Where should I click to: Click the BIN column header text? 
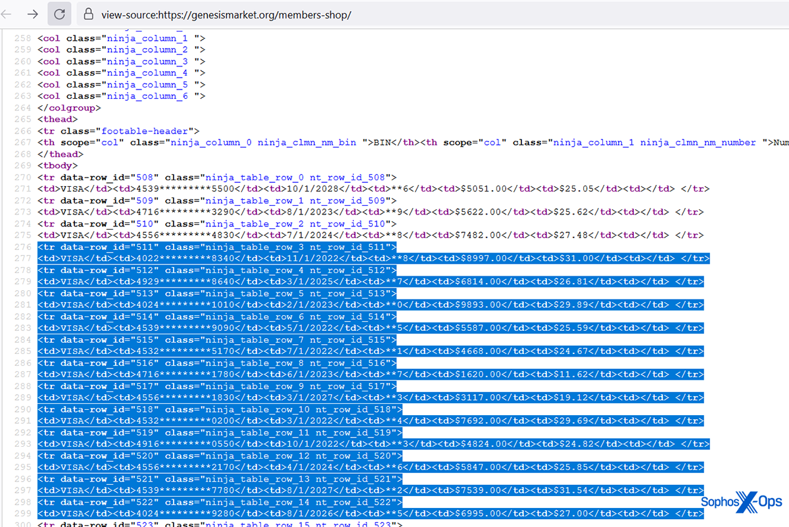click(383, 142)
